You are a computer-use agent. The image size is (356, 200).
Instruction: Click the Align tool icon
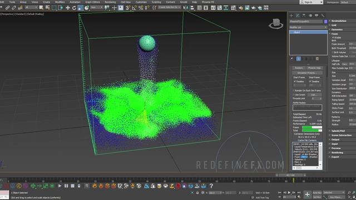click(x=192, y=8)
